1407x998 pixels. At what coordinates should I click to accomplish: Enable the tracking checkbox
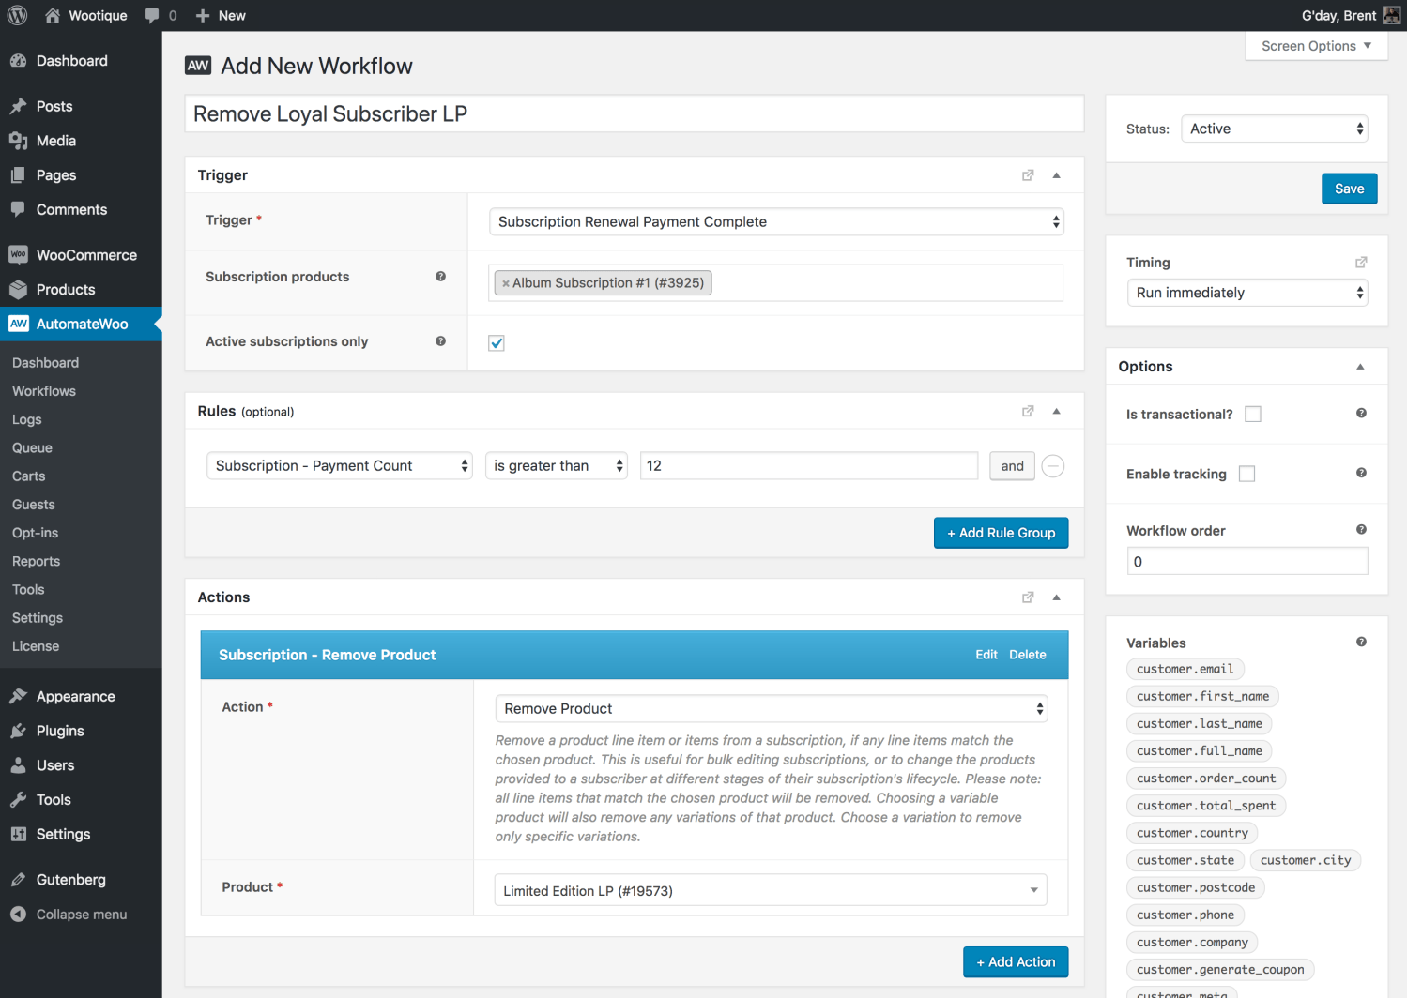coord(1246,475)
